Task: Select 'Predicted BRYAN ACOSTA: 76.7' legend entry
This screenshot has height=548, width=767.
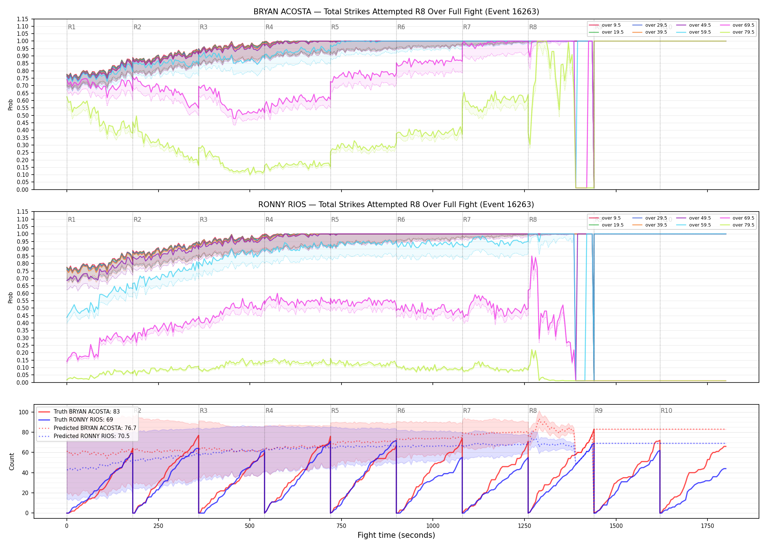Action: [x=87, y=428]
